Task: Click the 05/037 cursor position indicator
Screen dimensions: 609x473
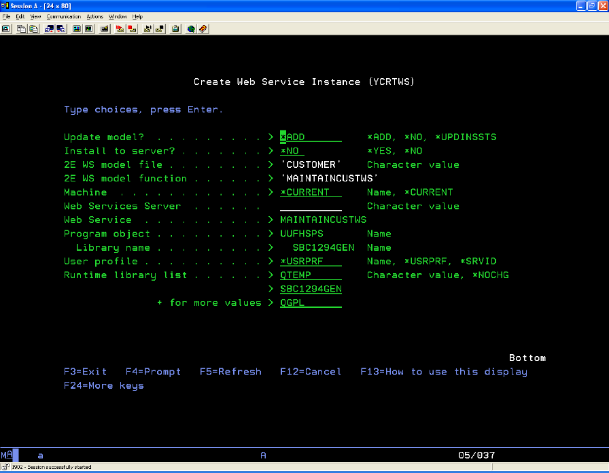Action: click(476, 455)
